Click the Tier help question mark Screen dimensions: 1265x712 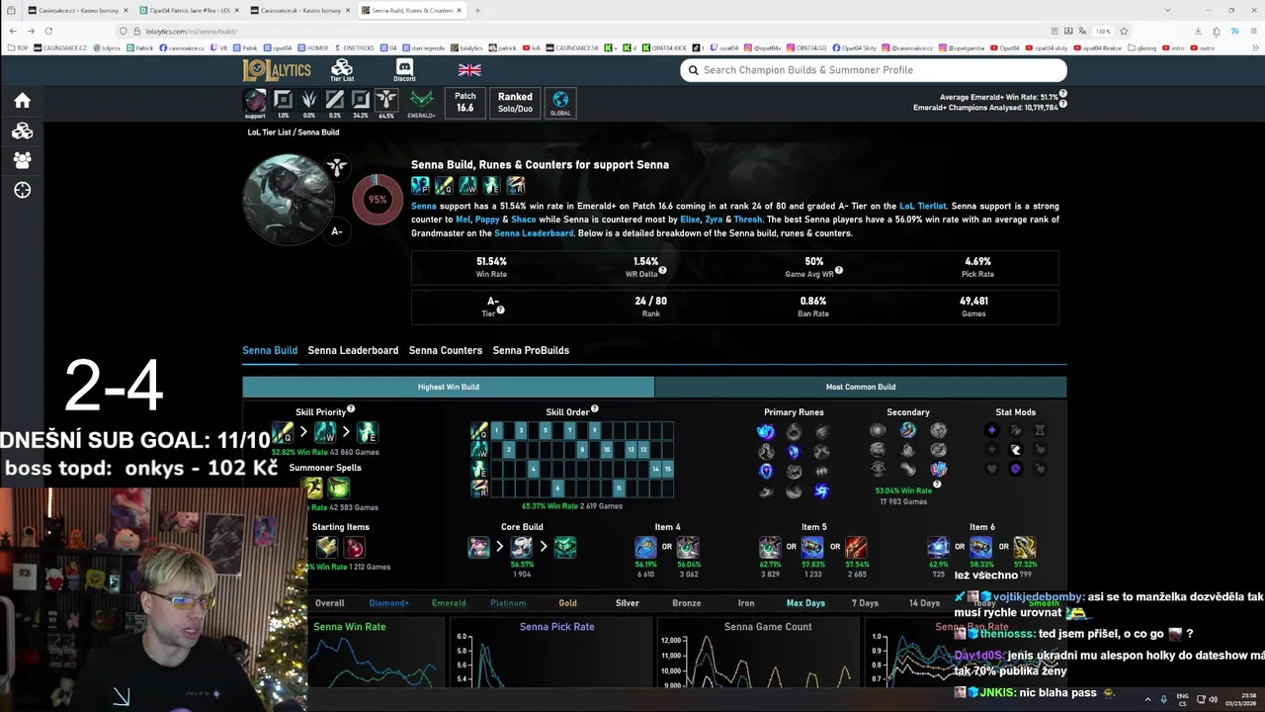pos(500,310)
